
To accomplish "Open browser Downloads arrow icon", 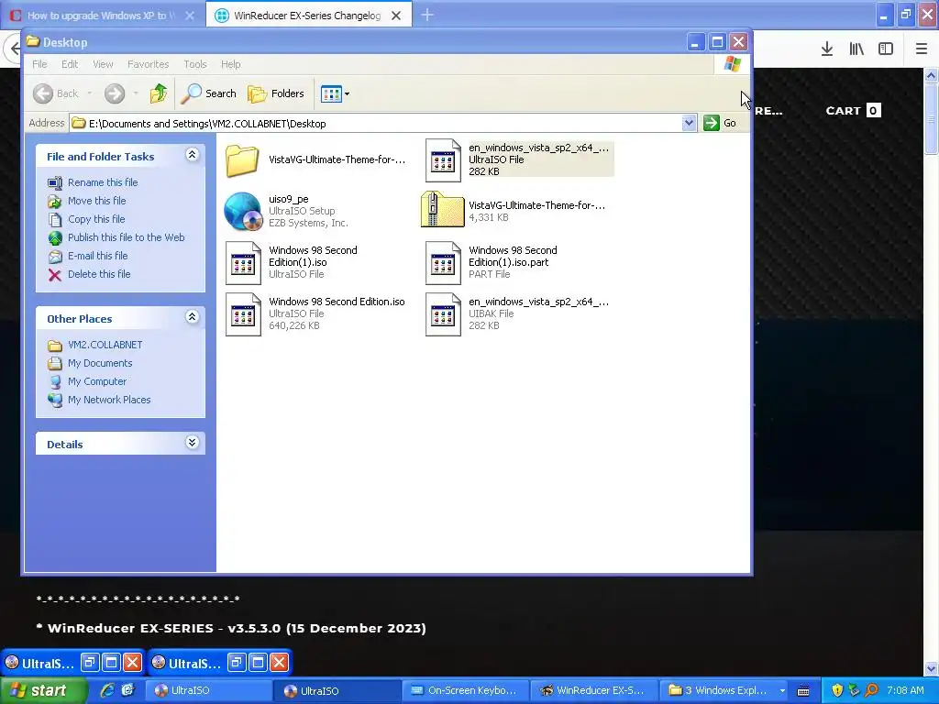I will click(x=827, y=49).
